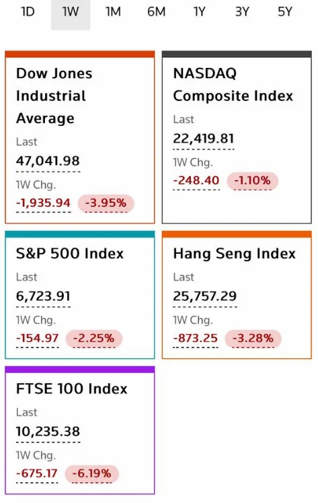Open the S&P 500 Index card
Viewport: 318px width, 503px height.
80,295
